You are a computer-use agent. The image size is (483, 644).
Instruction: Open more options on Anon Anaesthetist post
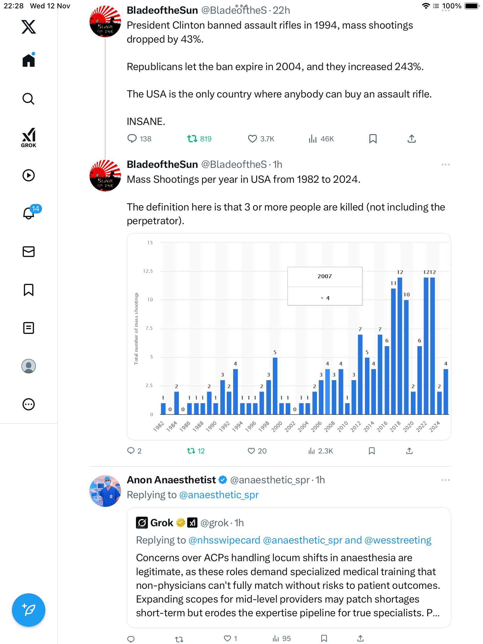445,480
